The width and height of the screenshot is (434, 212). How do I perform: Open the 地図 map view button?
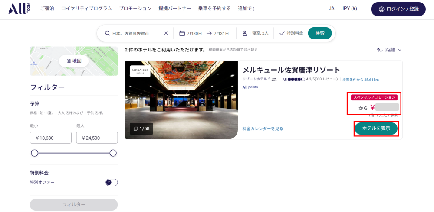click(x=74, y=61)
